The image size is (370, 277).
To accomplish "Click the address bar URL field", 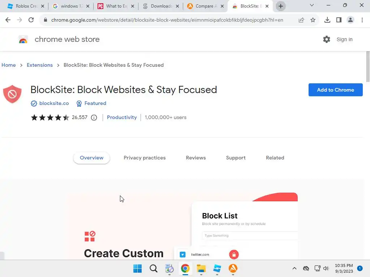I will coord(167,20).
